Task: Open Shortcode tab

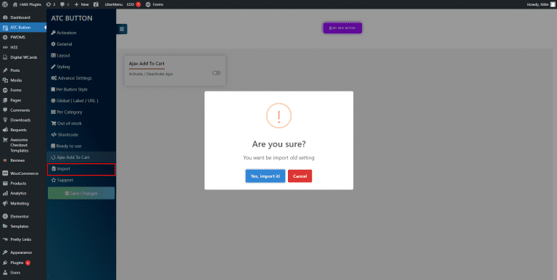Action: (81, 135)
